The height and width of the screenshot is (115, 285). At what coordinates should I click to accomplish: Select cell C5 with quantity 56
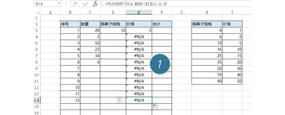point(90,43)
